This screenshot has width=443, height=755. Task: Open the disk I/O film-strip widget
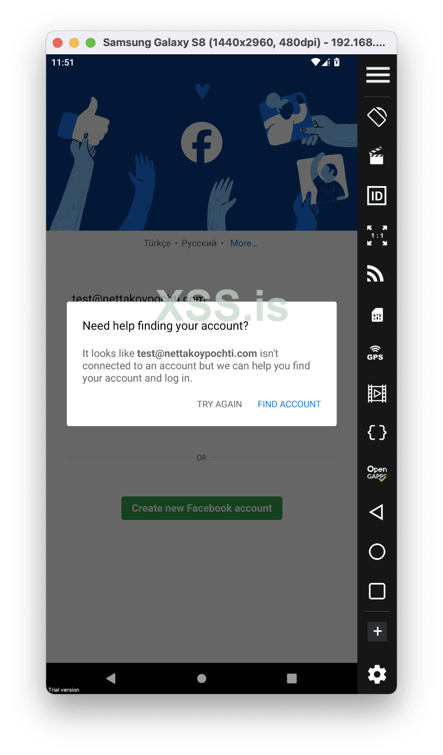click(377, 393)
